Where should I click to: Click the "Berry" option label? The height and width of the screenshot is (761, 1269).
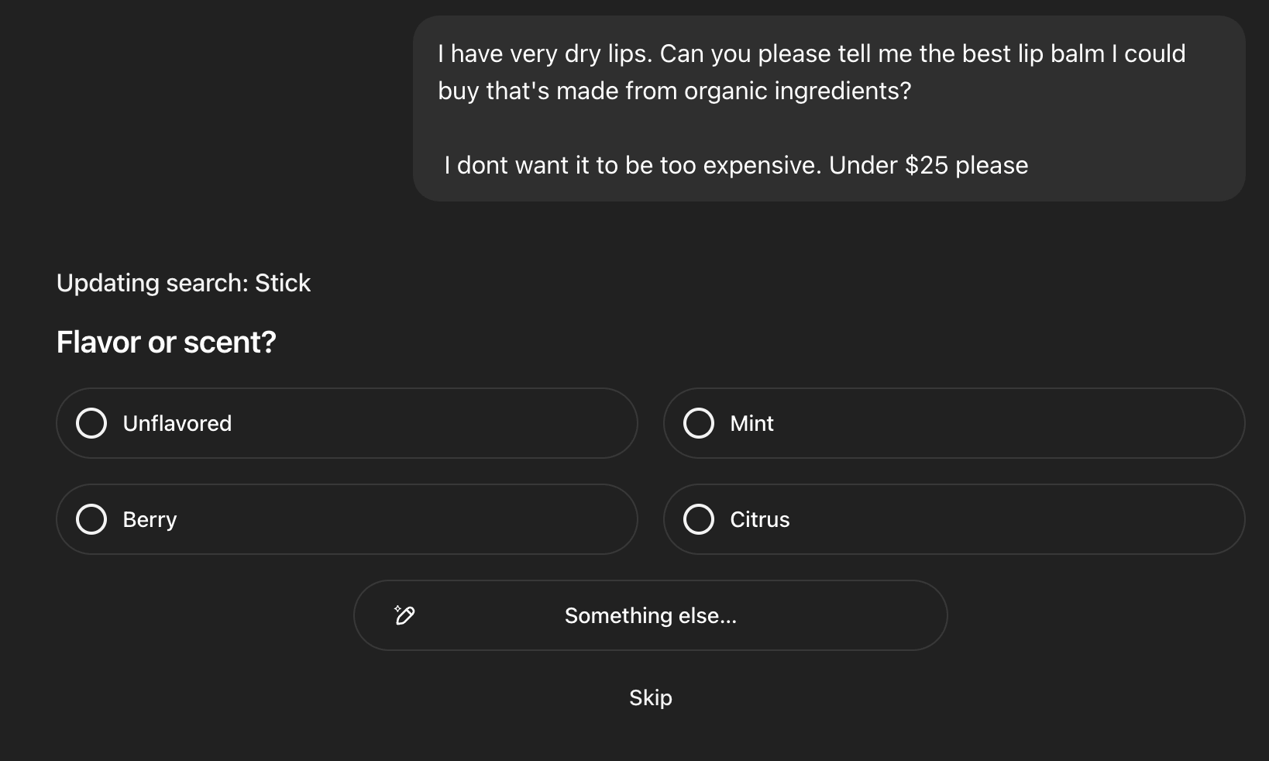(x=150, y=519)
